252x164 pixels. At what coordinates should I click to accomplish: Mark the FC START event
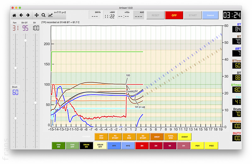point(115,137)
